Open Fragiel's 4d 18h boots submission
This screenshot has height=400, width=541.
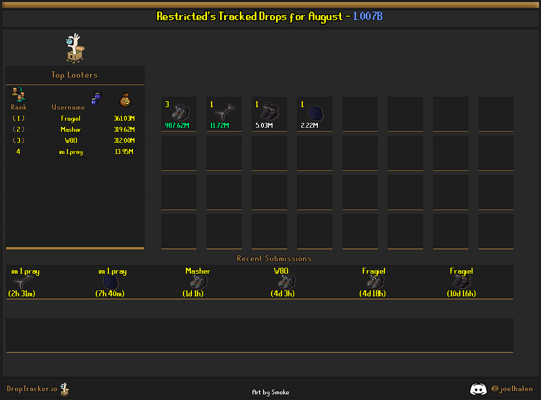click(x=375, y=282)
